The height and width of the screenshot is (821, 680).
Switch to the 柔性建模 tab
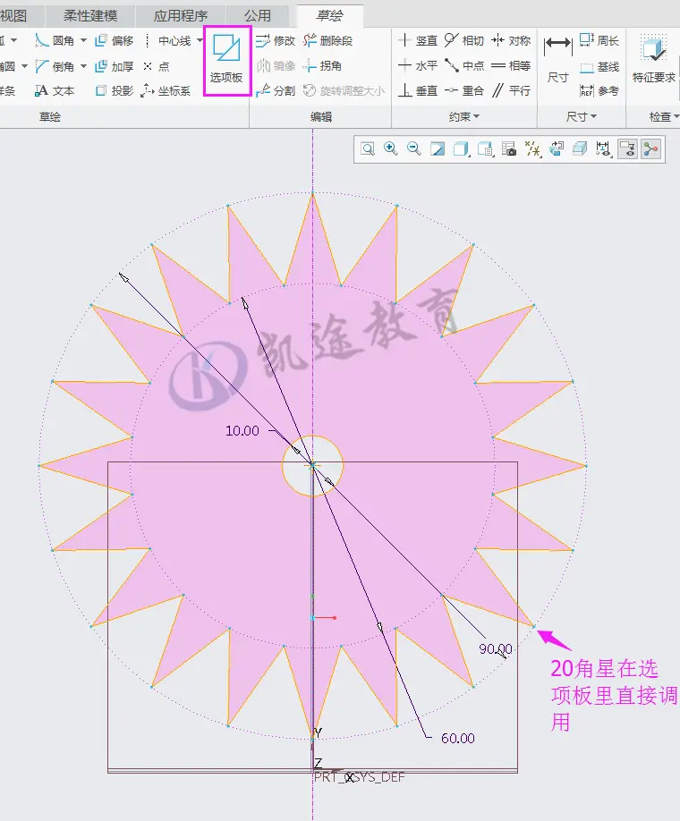pos(90,16)
